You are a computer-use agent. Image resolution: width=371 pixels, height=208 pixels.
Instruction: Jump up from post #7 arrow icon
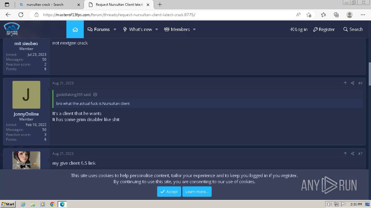(x=345, y=154)
